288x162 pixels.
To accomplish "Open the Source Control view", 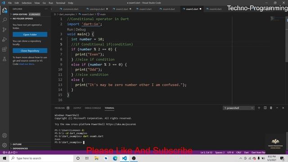I will point(4,30).
